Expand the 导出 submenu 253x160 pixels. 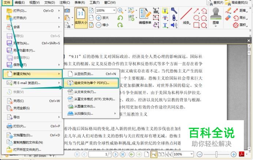click(x=32, y=117)
